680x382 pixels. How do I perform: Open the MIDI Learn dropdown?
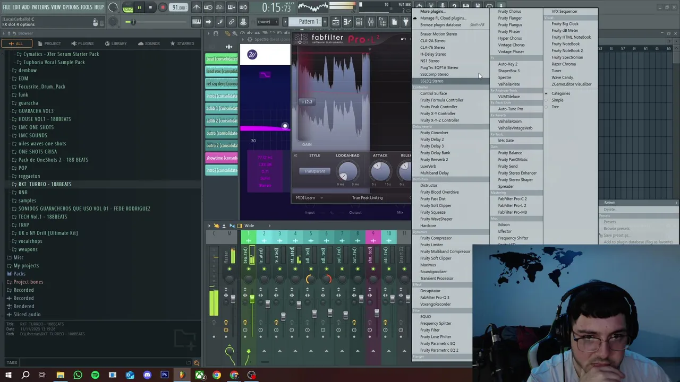(x=309, y=198)
